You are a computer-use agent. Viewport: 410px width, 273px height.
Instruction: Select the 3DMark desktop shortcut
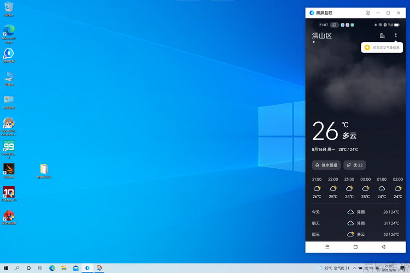point(9,171)
